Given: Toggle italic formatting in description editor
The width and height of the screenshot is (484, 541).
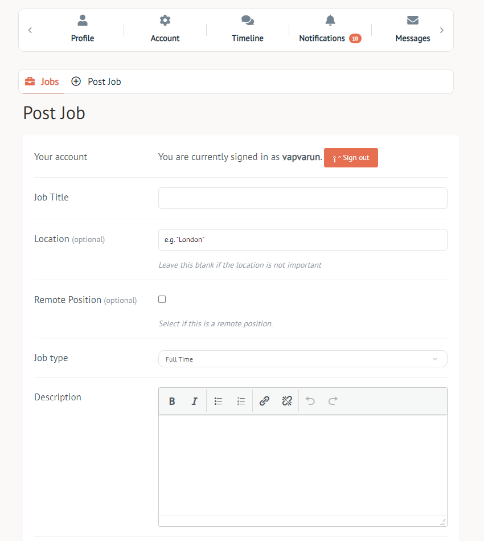Looking at the screenshot, I should point(194,401).
